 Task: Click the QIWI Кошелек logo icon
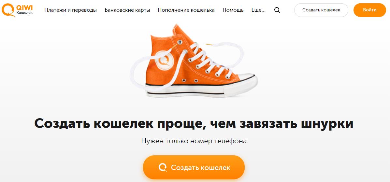(x=8, y=10)
